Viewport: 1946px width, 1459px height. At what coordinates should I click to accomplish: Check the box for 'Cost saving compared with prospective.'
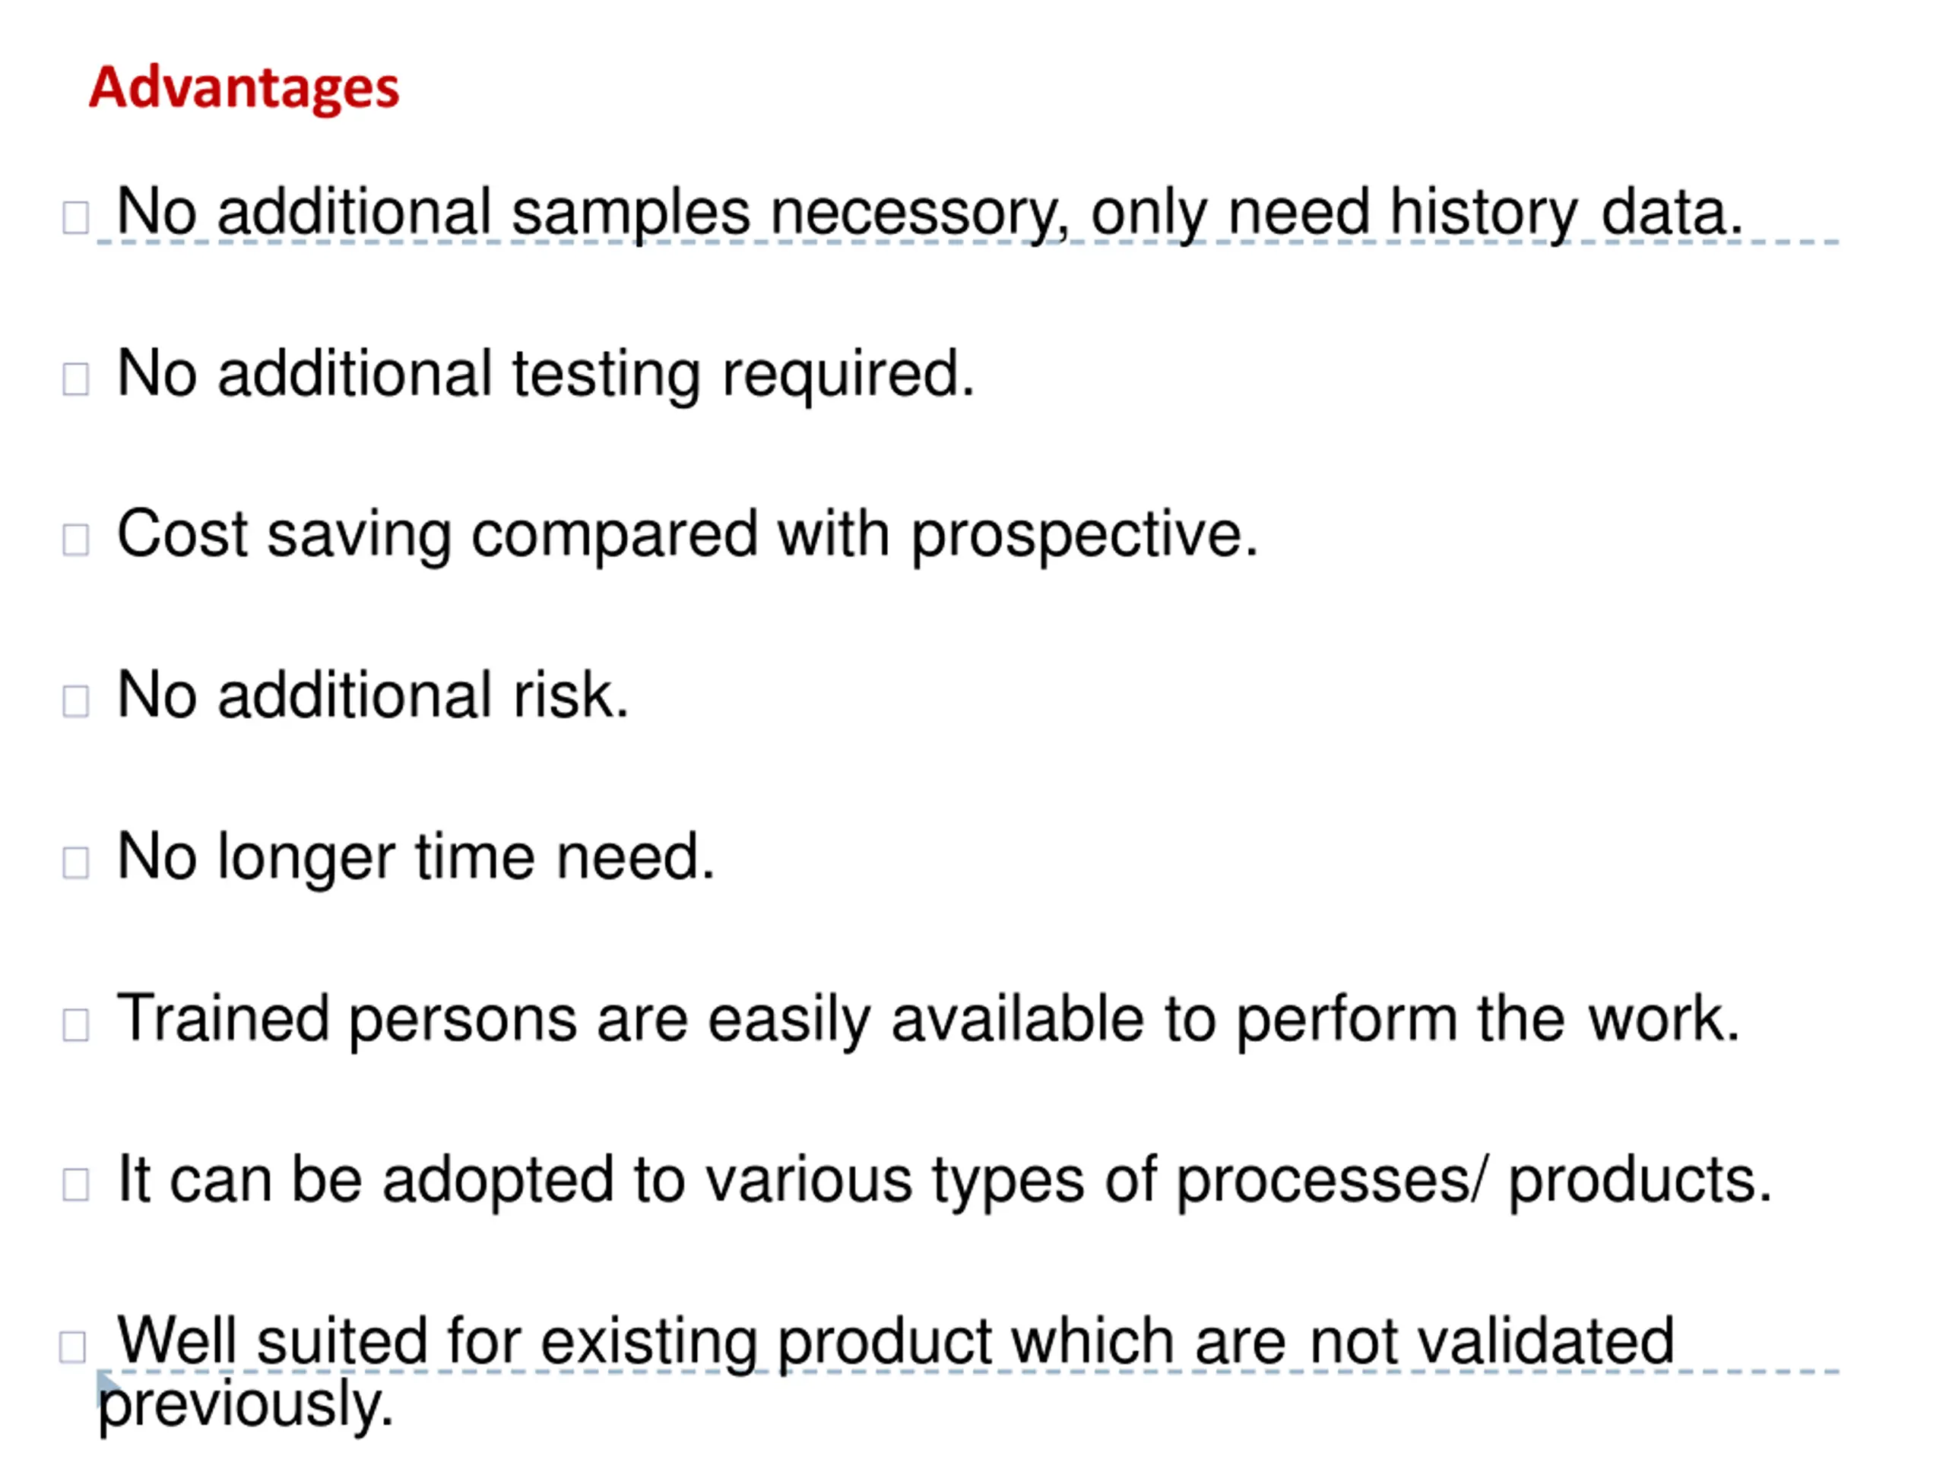pos(76,540)
